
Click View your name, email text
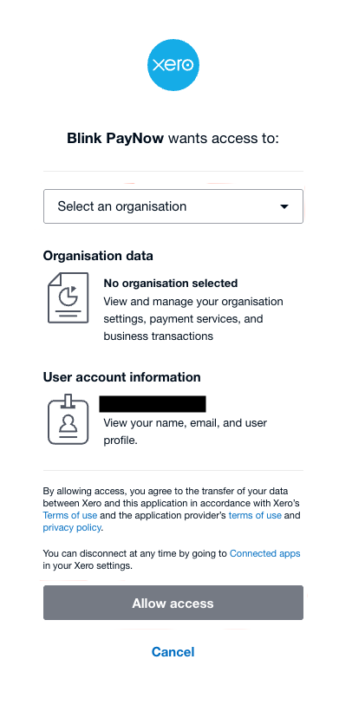point(186,431)
